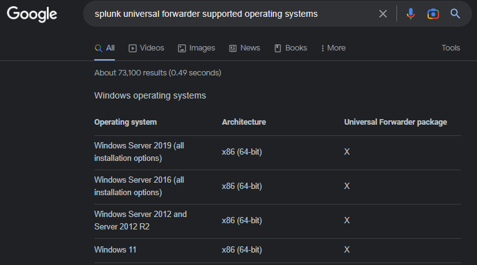The width and height of the screenshot is (477, 265).
Task: Clear the search query with X
Action: (x=383, y=14)
